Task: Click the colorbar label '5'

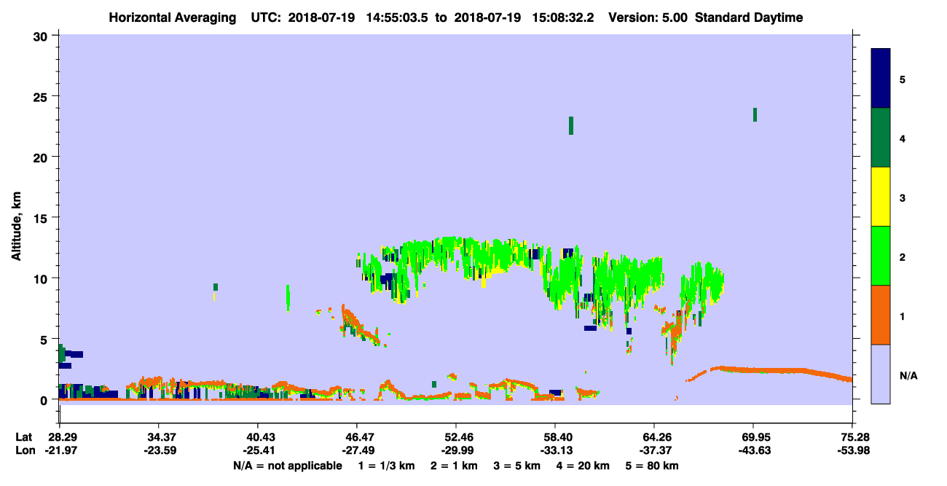Action: point(903,79)
